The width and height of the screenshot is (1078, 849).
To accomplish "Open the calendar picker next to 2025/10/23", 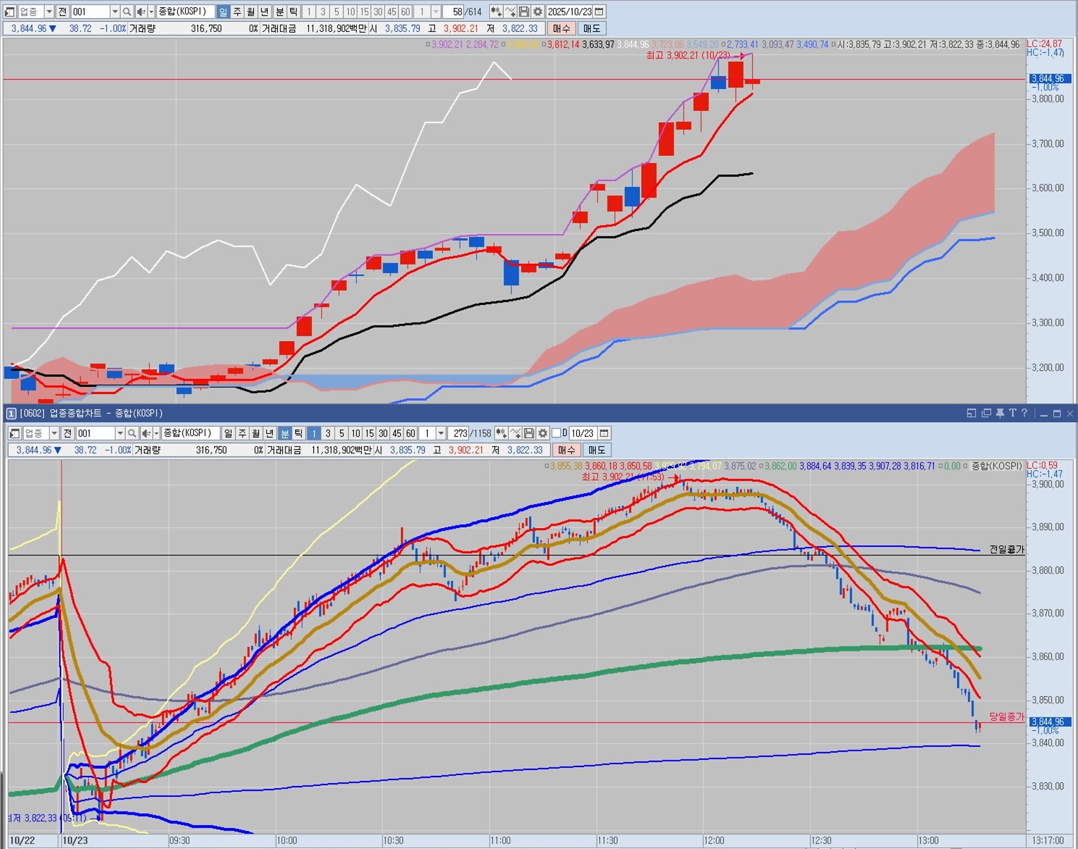I will (600, 11).
